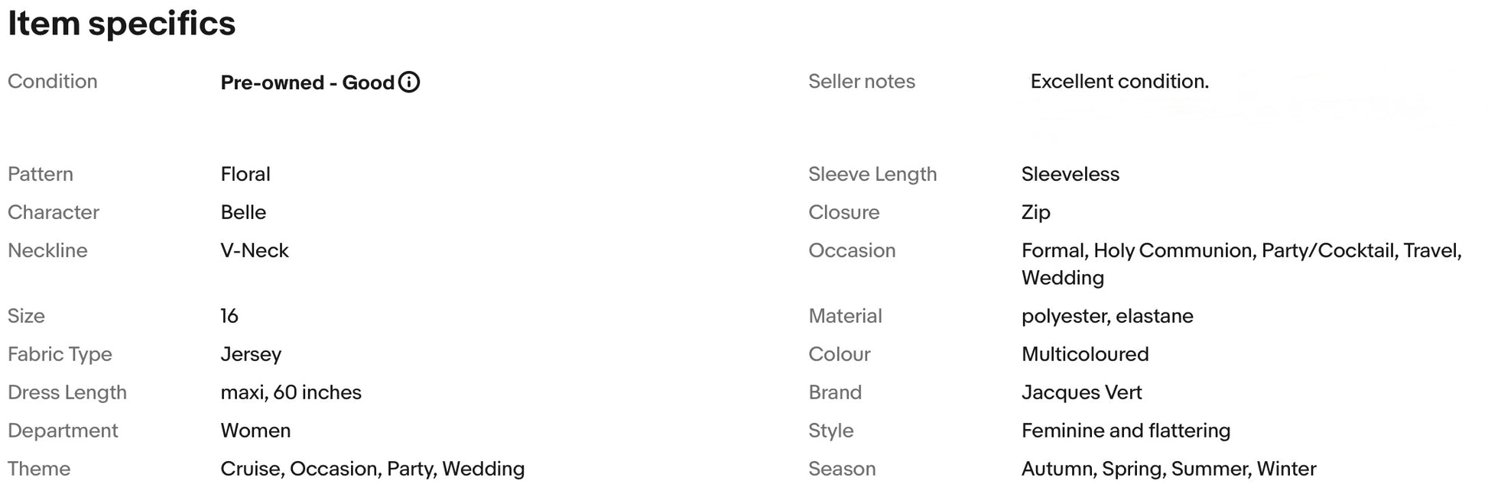Image resolution: width=1488 pixels, height=500 pixels.
Task: Click the Zip closure value
Action: click(1036, 212)
